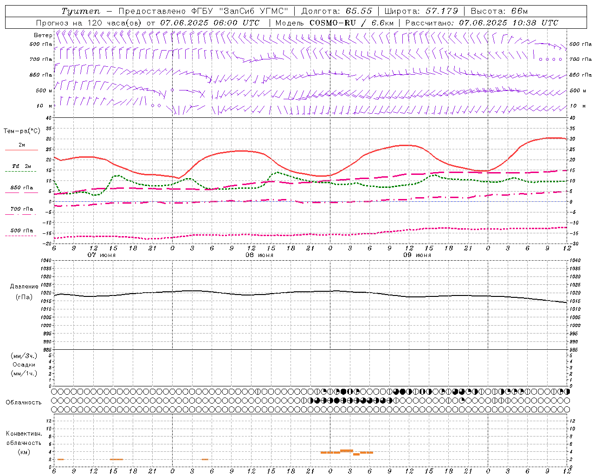The image size is (594, 475).
Task: Click the 'Модель COSMO-RU / 6.6км' text
Action: (x=335, y=23)
